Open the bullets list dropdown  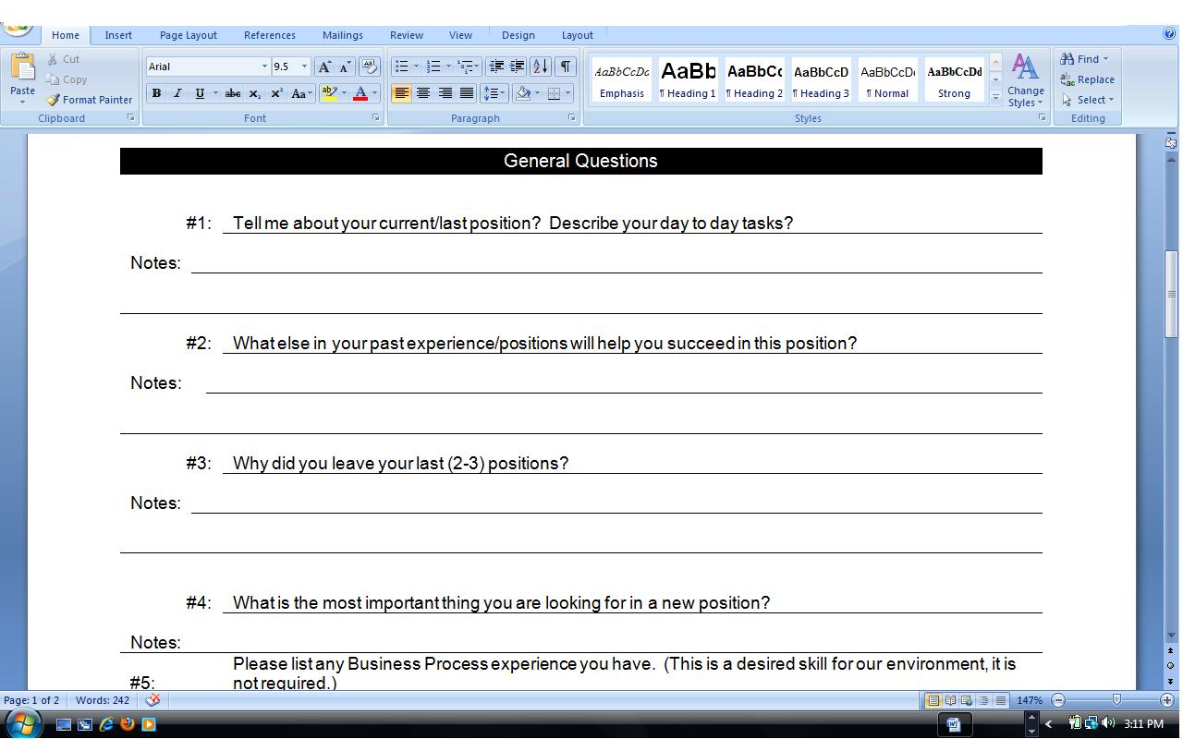pyautogui.click(x=416, y=67)
